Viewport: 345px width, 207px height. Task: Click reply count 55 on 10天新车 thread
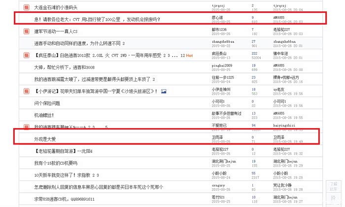pyautogui.click(x=253, y=173)
